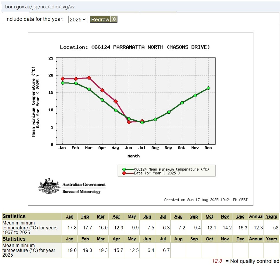Click the 19.3 March value for 2025
Screen dimensions: 280x267
click(x=102, y=250)
